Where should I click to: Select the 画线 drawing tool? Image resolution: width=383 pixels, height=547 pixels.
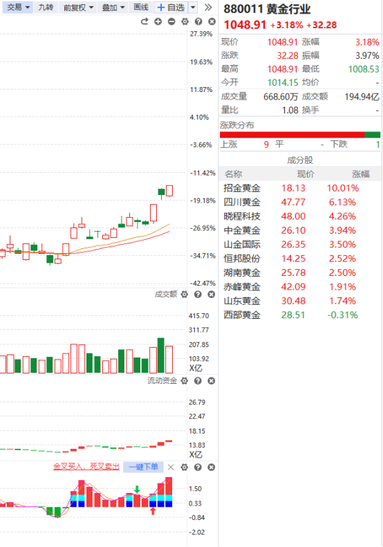141,8
